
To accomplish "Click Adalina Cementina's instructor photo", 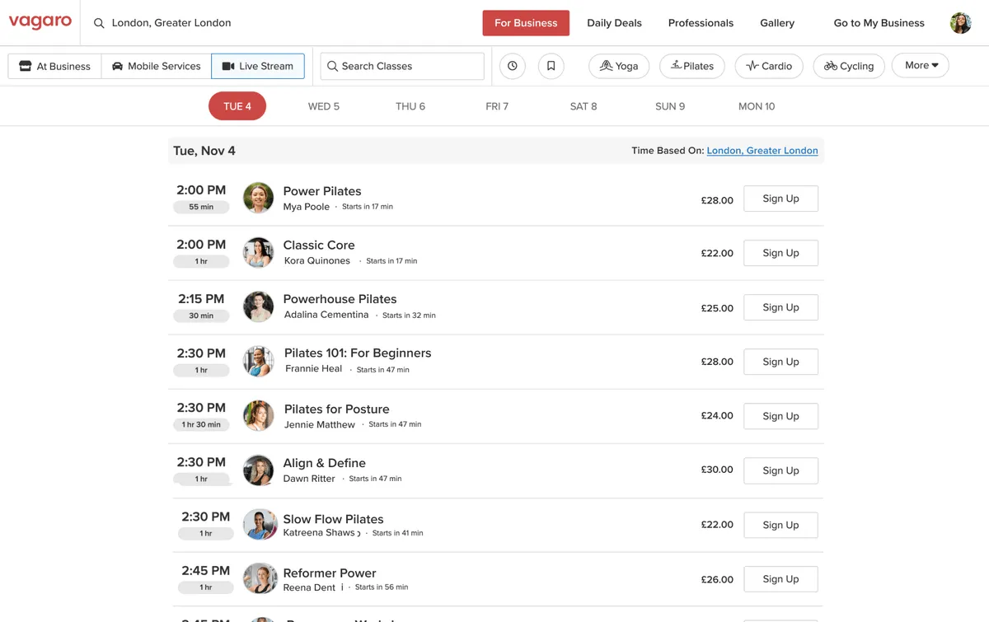I will click(x=258, y=306).
